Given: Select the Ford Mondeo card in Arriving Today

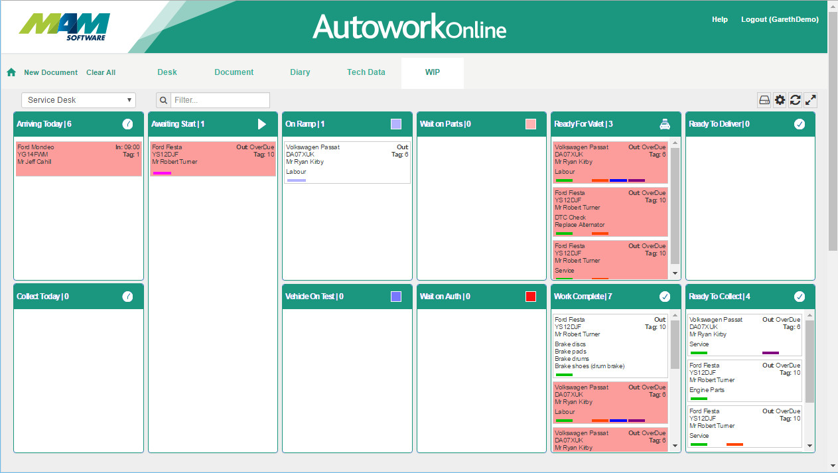Looking at the screenshot, I should pyautogui.click(x=78, y=158).
